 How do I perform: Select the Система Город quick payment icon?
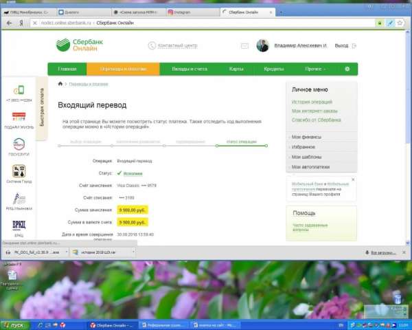19,171
